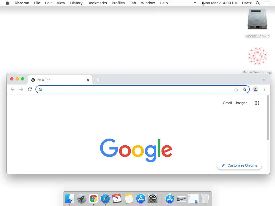Image resolution: width=275 pixels, height=206 pixels.
Task: Bookmark this tab with the star icon
Action: click(x=245, y=89)
